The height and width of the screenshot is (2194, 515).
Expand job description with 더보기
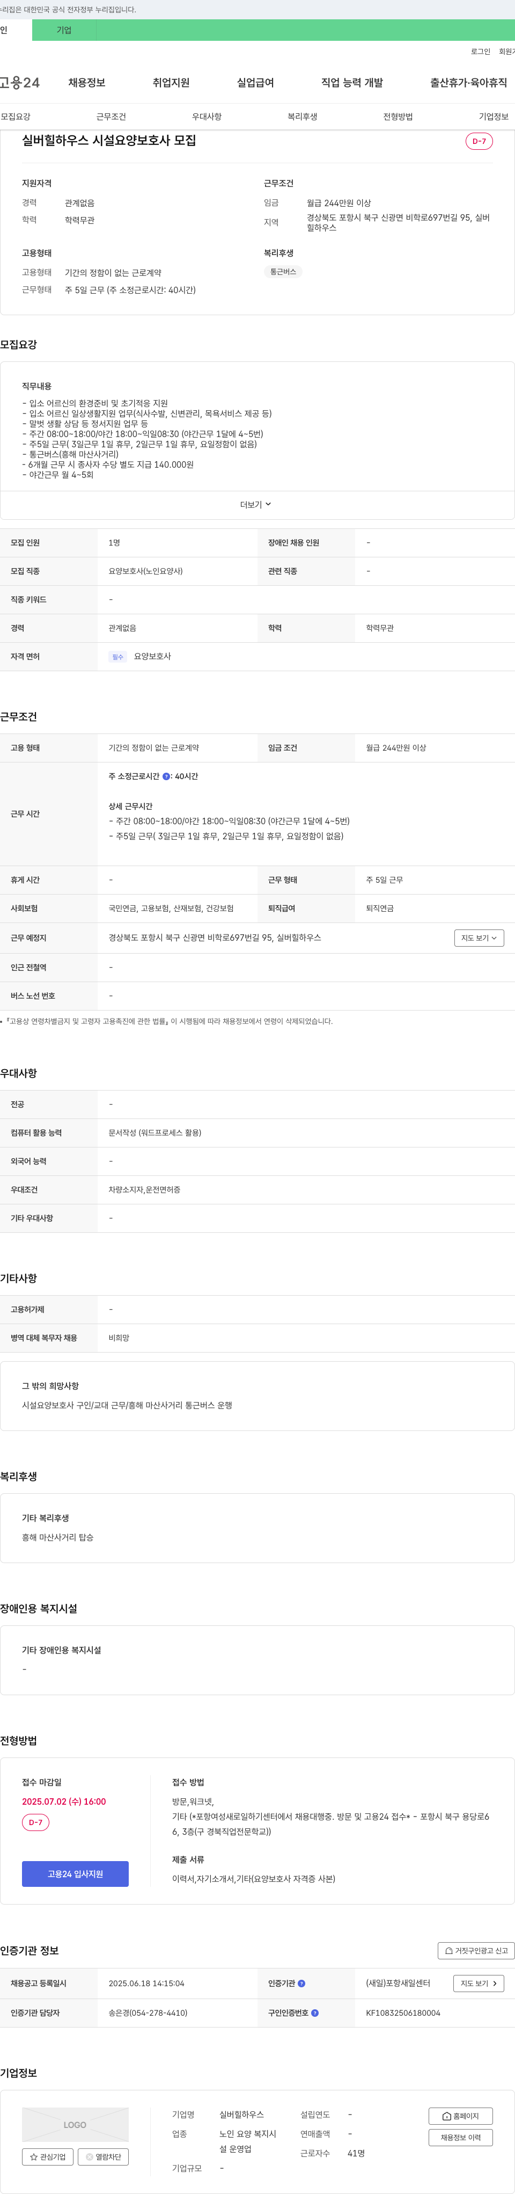pos(255,505)
